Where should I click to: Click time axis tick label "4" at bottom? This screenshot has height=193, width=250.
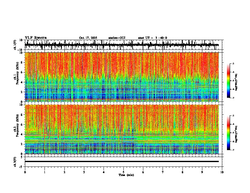click(x=104, y=172)
